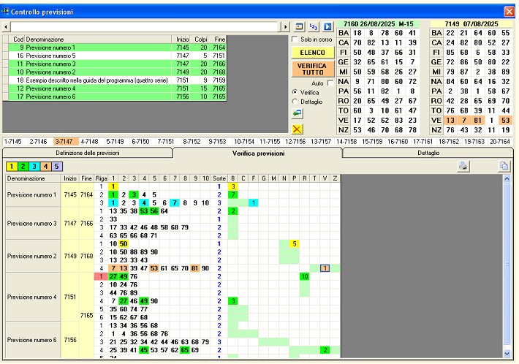Click the list view icon beside the scrollbar
Viewport: 519px width, 364px height.
tap(300, 26)
